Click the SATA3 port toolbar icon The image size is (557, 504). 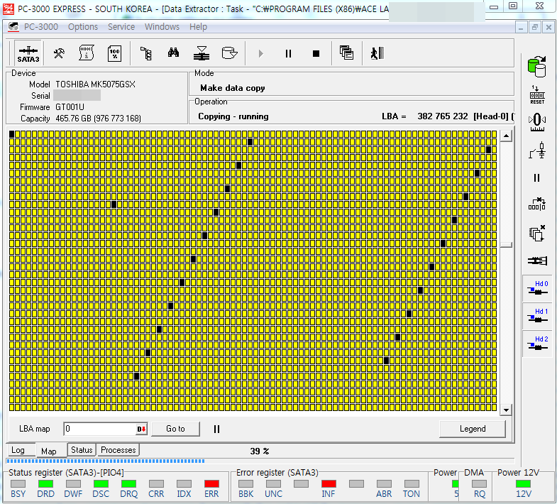click(x=28, y=53)
